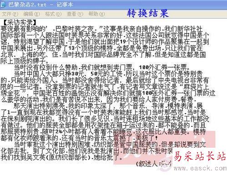
Task: Click the line starting 我们找到吴文英
Action: coord(61,157)
